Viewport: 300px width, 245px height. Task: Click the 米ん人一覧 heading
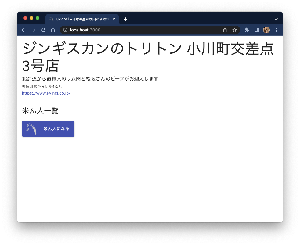tap(40, 111)
